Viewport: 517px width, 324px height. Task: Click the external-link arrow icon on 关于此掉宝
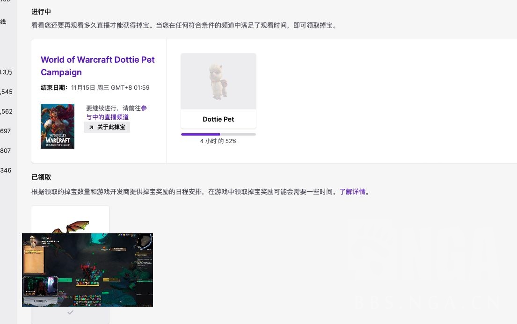[91, 127]
